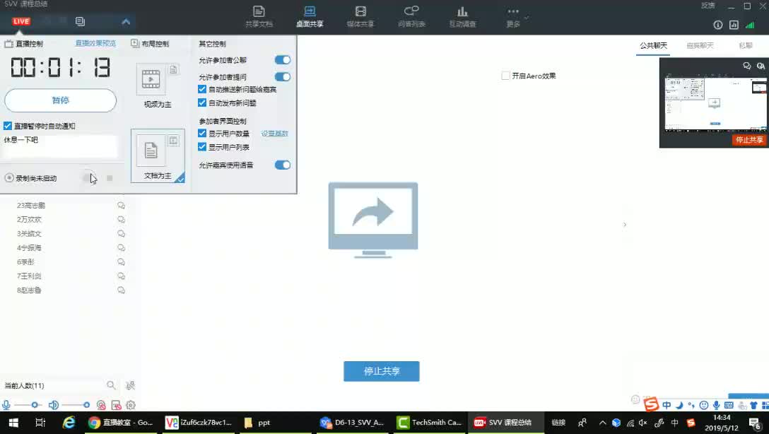Screen dimensions: 769x434
Task: Open the 媒体共享 media sharing tool
Action: pos(360,16)
